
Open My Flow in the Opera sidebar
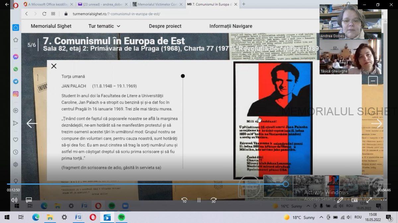(x=16, y=123)
